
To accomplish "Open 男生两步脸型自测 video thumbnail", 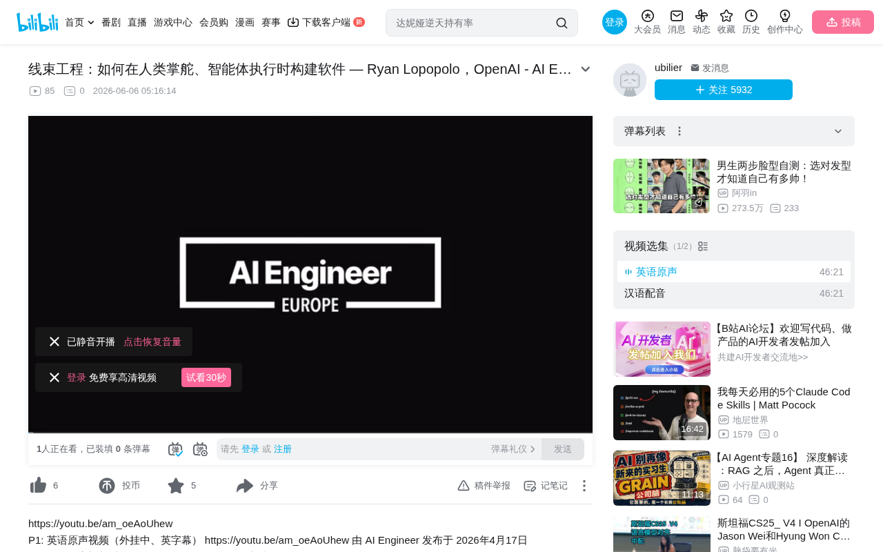I will (662, 186).
